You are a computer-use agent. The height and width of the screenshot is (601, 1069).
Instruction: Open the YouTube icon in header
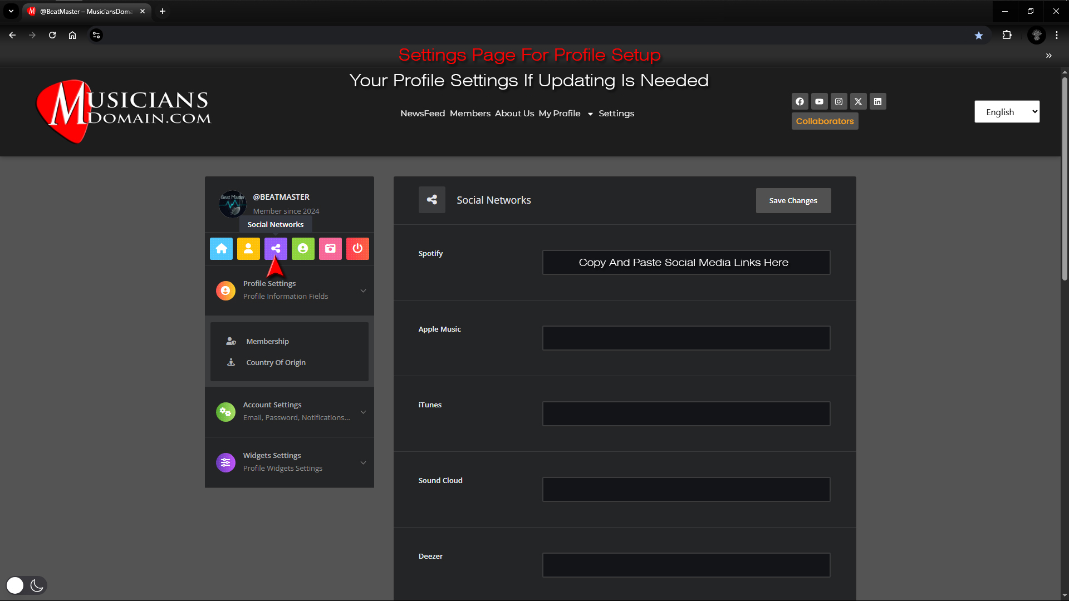click(819, 101)
